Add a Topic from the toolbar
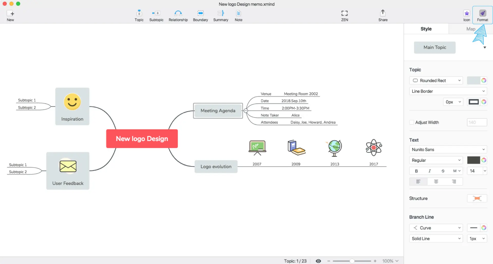This screenshot has width=493, height=264. coord(139,16)
